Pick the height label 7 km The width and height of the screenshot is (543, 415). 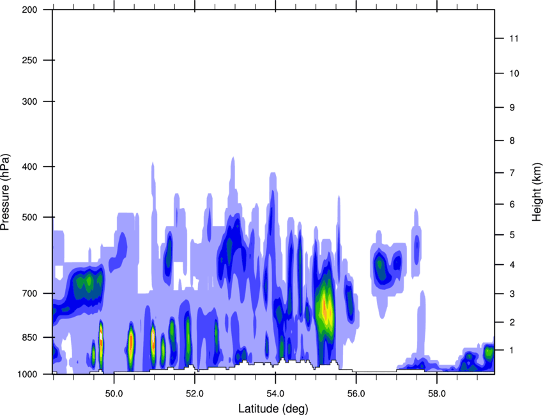pyautogui.click(x=512, y=173)
